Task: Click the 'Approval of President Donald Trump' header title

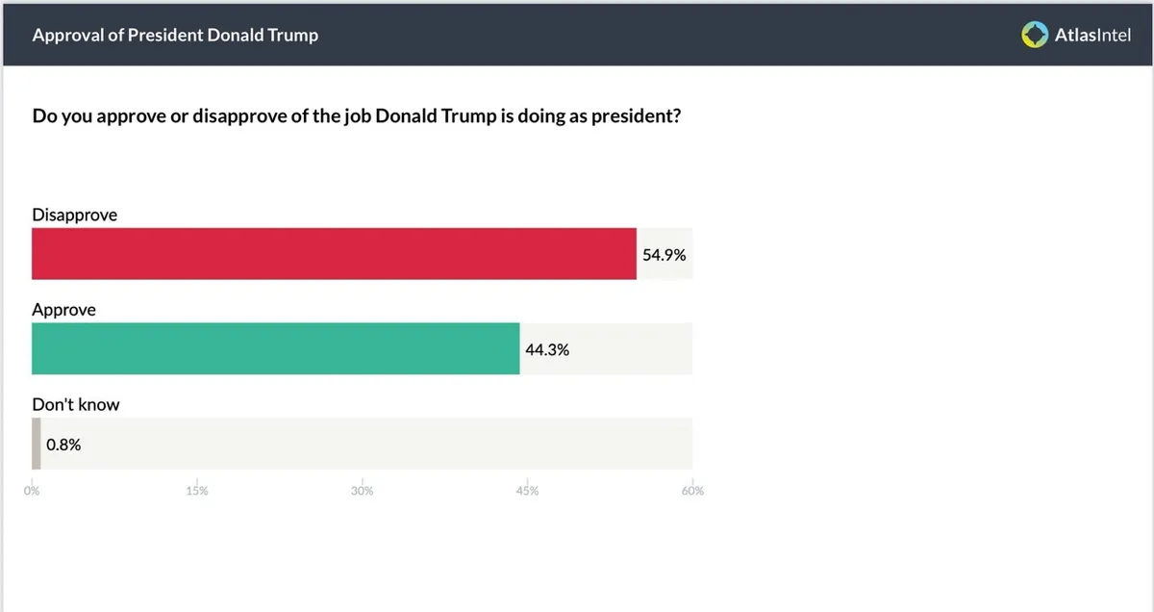Action: [175, 36]
